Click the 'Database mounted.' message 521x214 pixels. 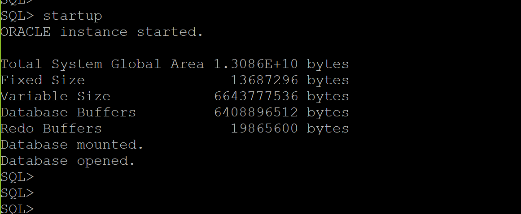pos(72,145)
